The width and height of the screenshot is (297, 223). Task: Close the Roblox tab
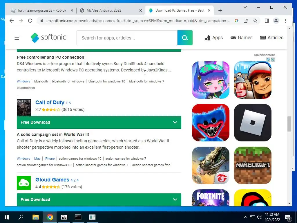click(72, 11)
